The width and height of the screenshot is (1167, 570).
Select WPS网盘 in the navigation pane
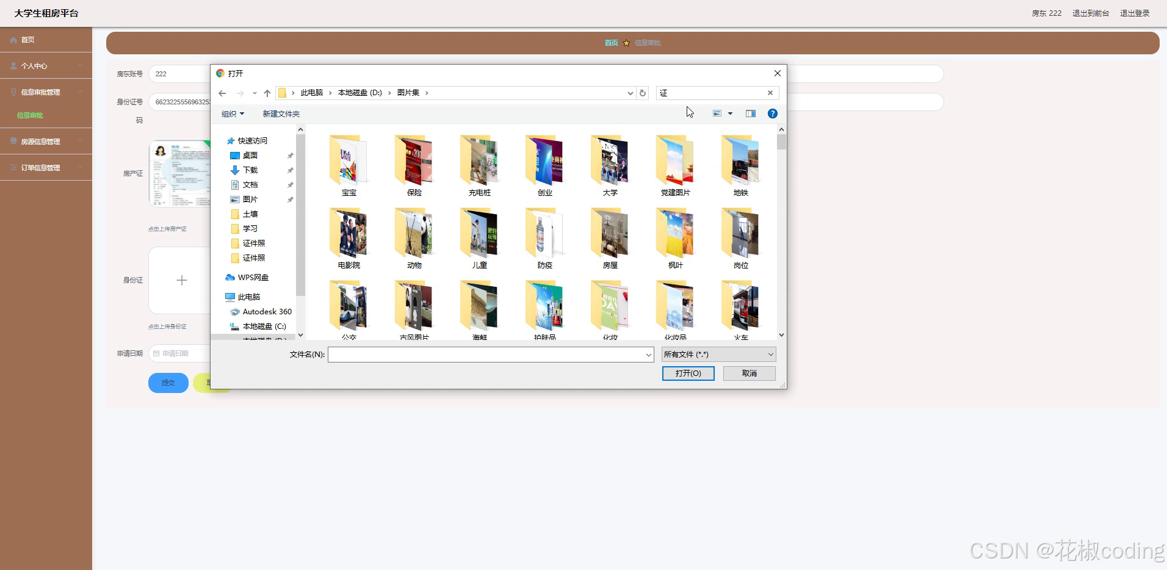tap(253, 278)
